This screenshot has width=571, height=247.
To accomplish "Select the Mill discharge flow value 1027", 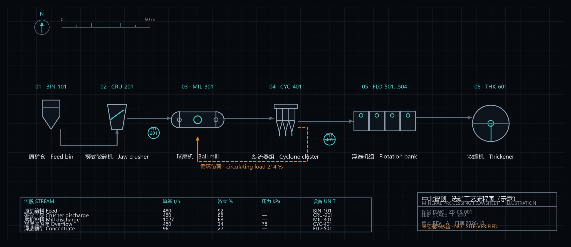I will click(168, 220).
